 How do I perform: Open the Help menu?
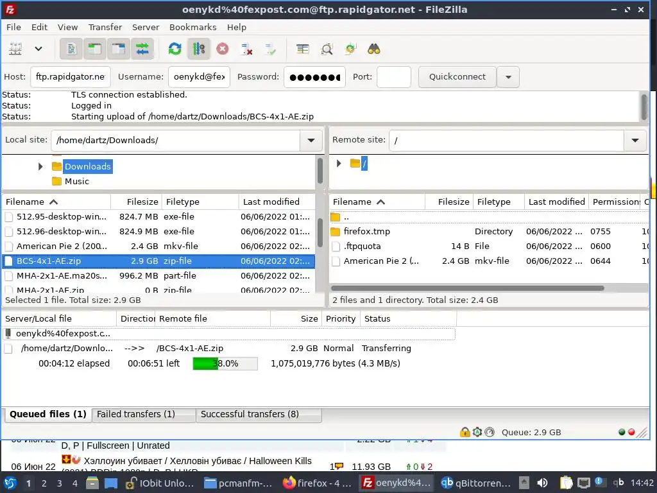pyautogui.click(x=237, y=27)
